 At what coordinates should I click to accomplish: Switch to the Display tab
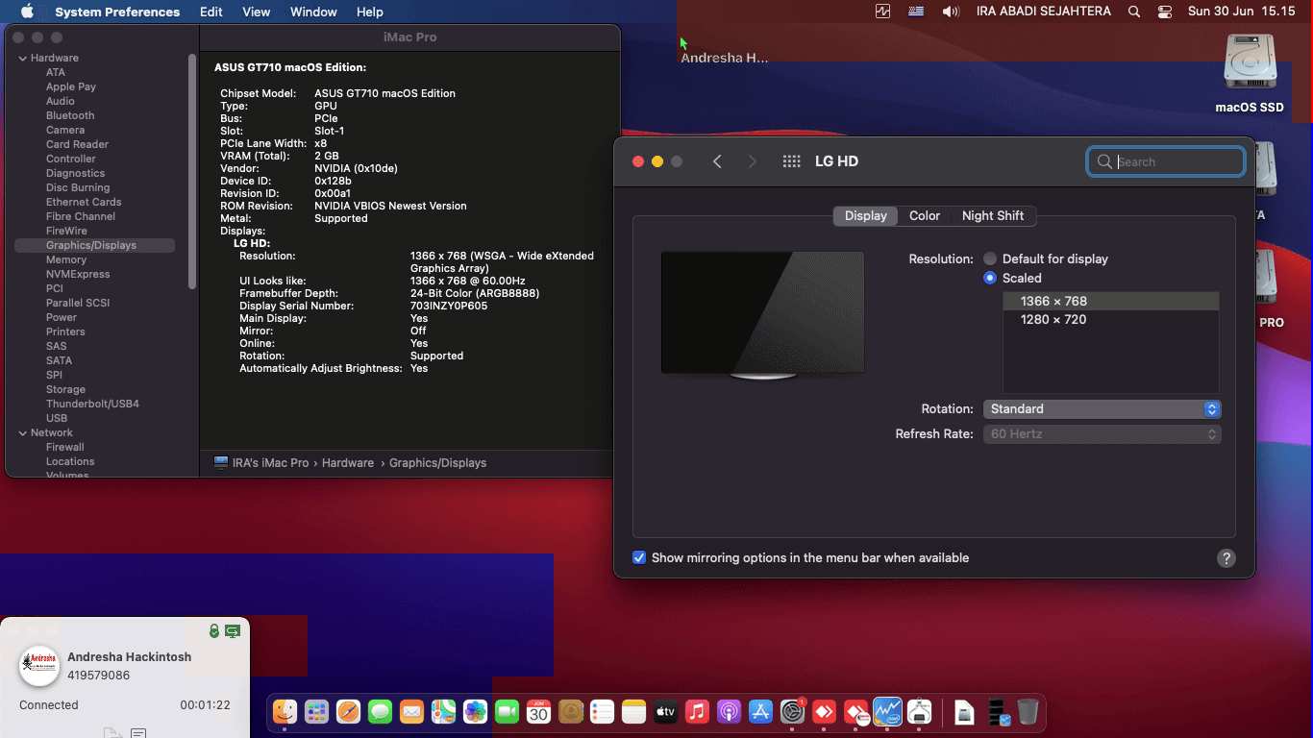coord(865,215)
